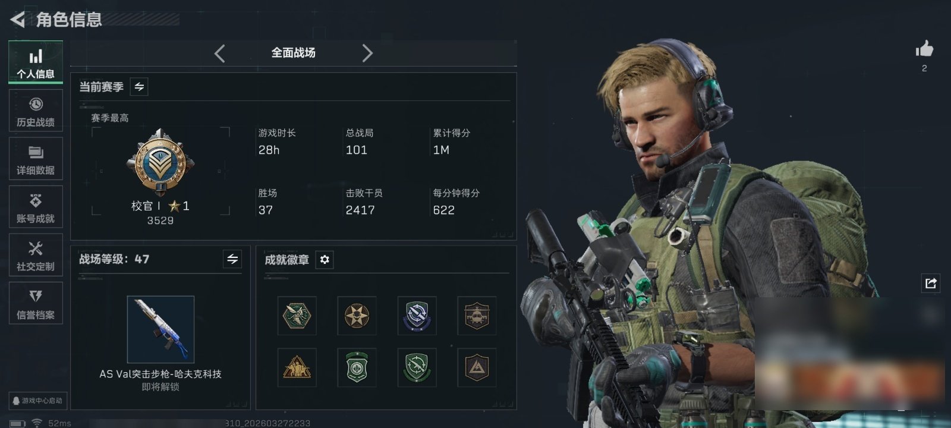The width and height of the screenshot is (951, 428).
Task: Tap the 游戏中心启动 button
Action: point(38,401)
